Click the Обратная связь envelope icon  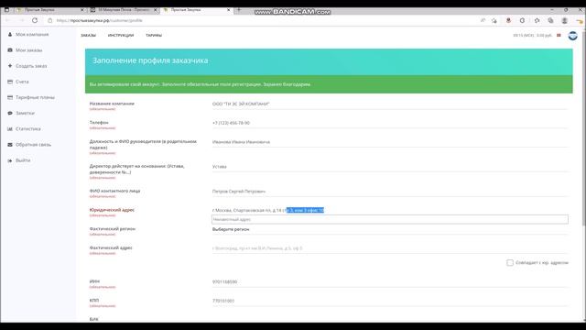(10, 145)
